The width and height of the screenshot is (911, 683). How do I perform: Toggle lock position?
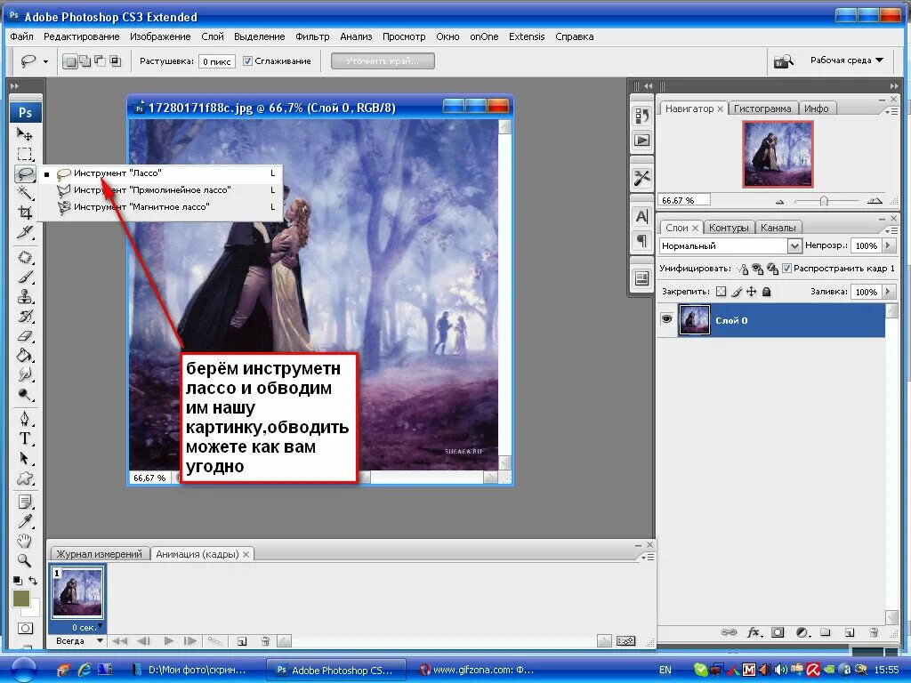pos(751,292)
